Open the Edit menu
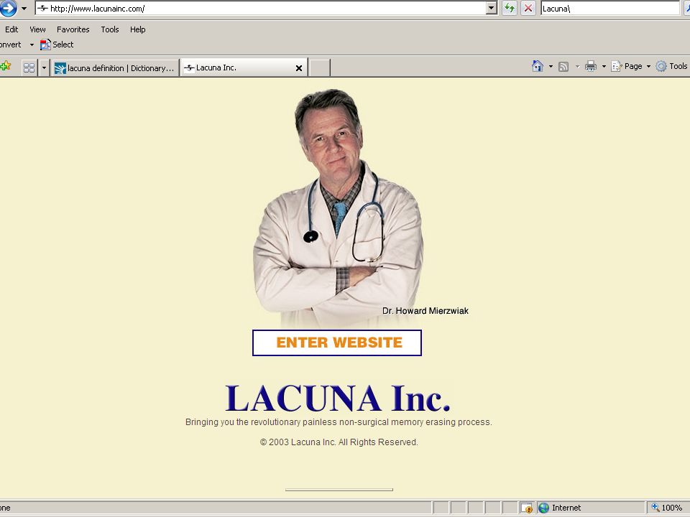Image resolution: width=690 pixels, height=517 pixels. [11, 29]
